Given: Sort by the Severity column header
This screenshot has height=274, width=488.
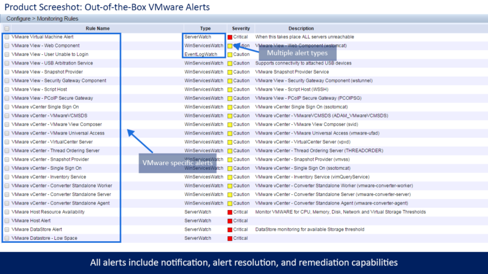Looking at the screenshot, I should (241, 28).
